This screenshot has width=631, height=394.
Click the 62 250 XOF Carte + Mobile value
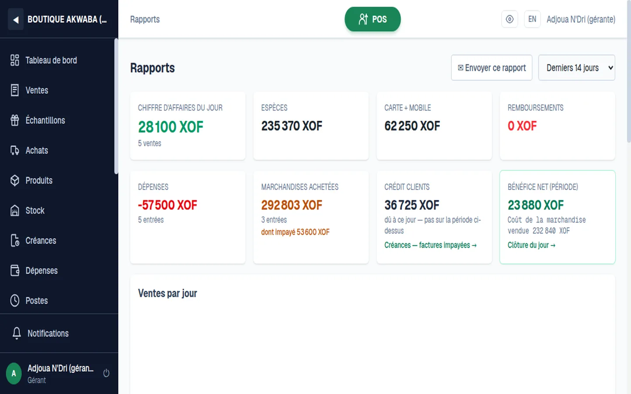tap(412, 126)
